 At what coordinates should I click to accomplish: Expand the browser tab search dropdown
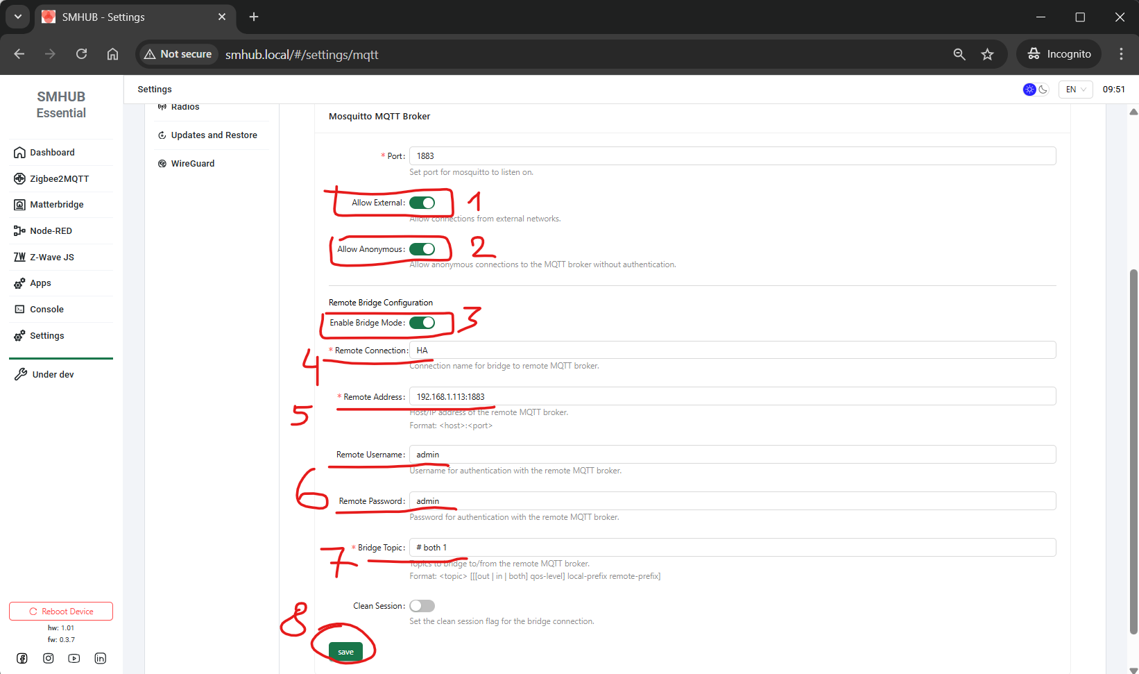[17, 17]
